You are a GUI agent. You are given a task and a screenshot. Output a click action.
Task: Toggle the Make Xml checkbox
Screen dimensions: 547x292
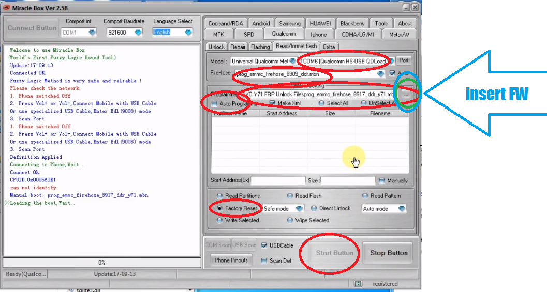point(272,103)
